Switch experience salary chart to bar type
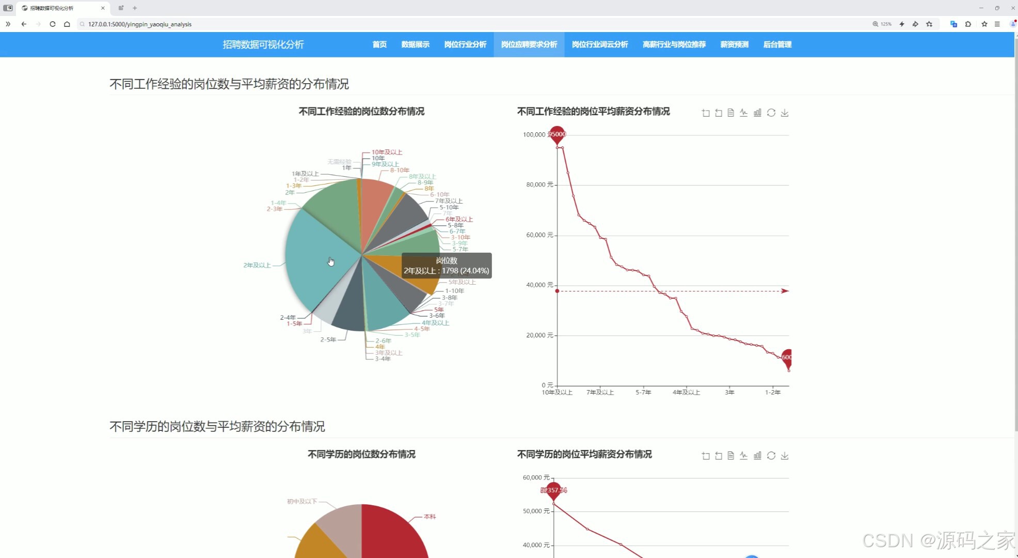This screenshot has height=558, width=1018. (757, 113)
